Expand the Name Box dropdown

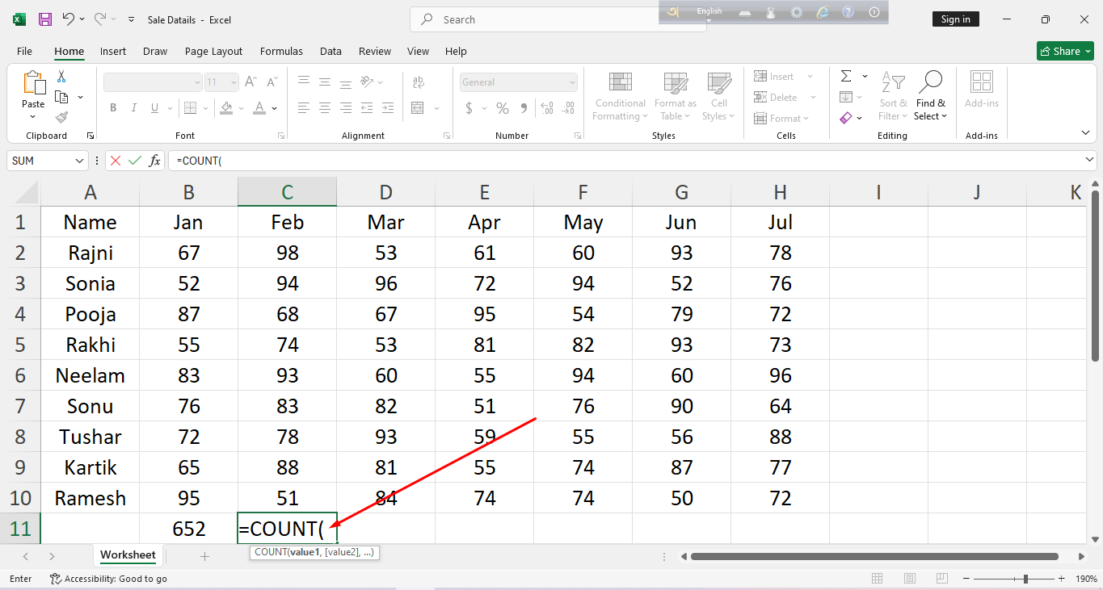pyautogui.click(x=79, y=161)
